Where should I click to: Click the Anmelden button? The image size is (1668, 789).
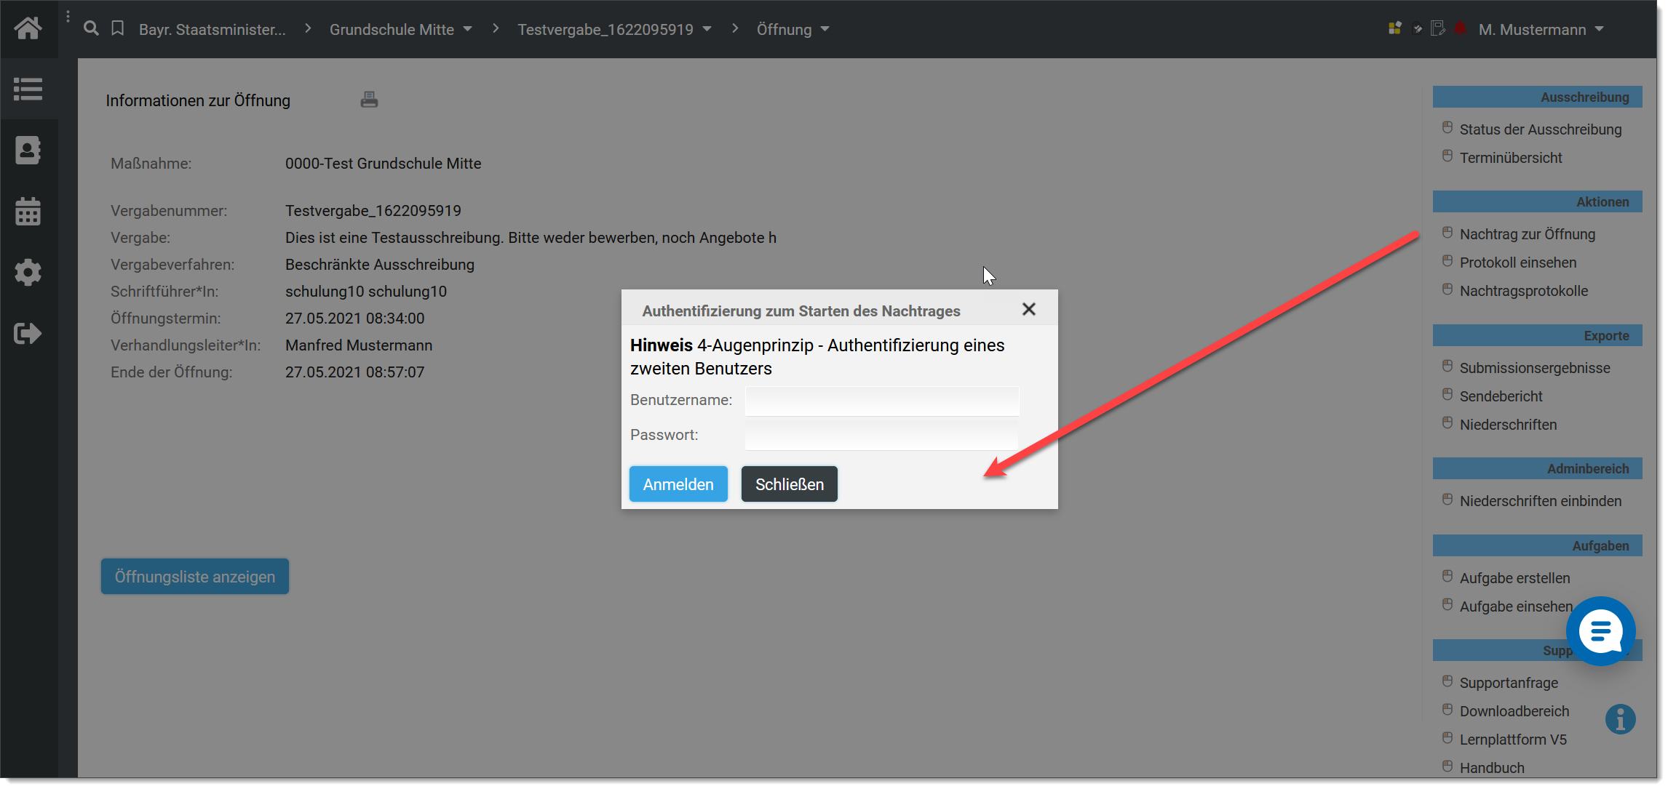(678, 484)
